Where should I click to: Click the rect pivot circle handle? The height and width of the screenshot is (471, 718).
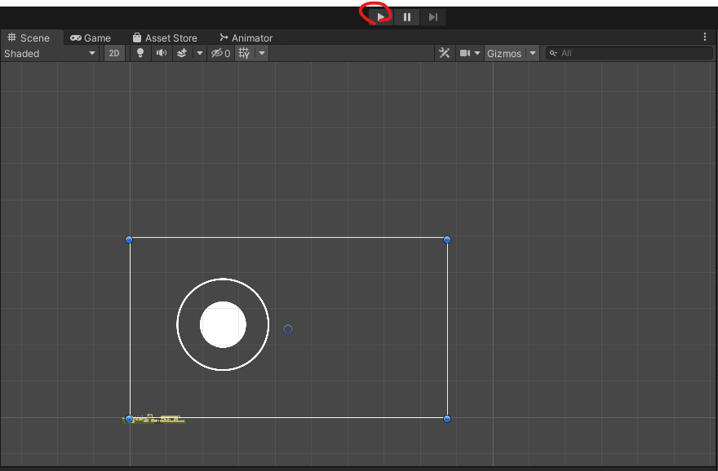point(287,329)
